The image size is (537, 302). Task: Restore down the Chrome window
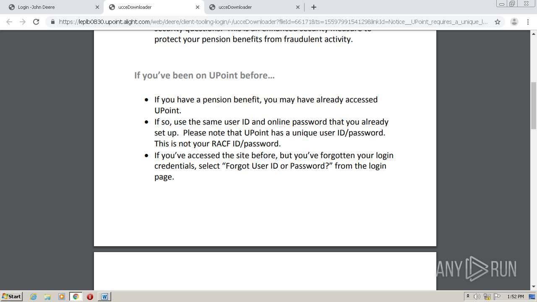tap(512, 4)
